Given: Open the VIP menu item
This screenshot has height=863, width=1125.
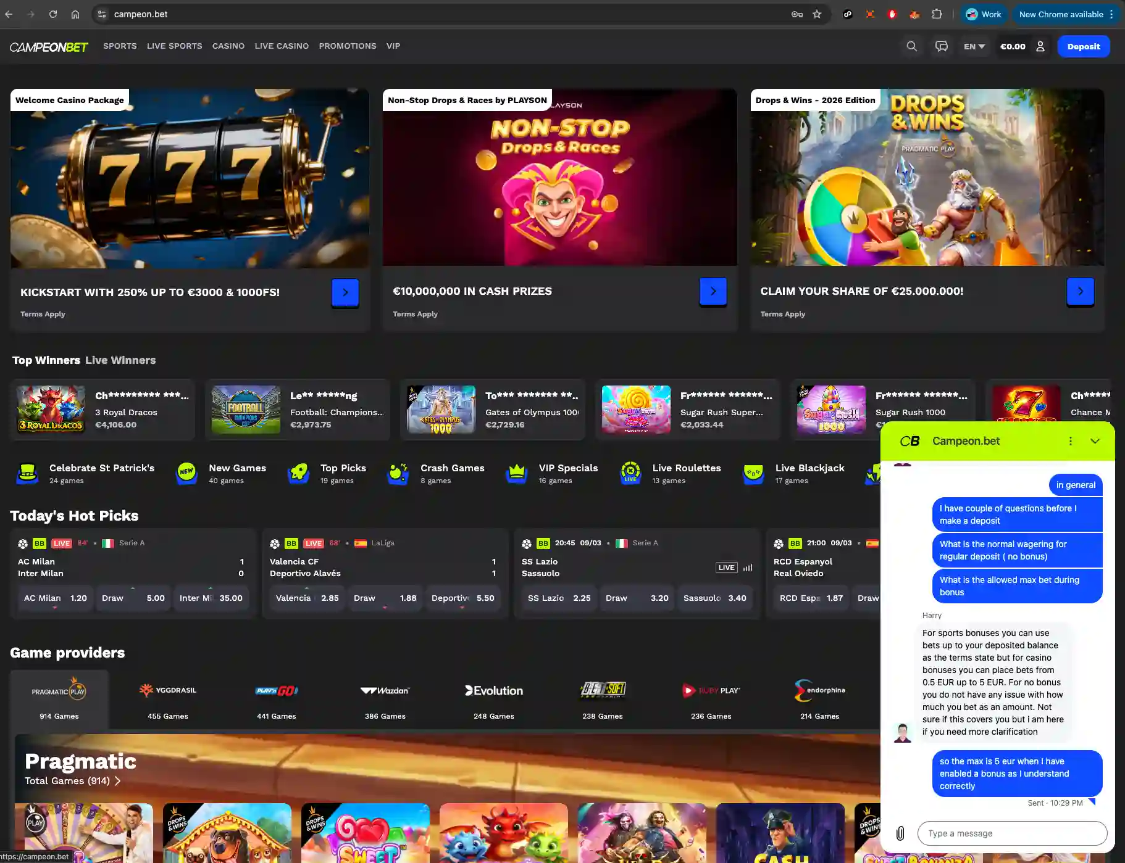Looking at the screenshot, I should click(x=393, y=46).
